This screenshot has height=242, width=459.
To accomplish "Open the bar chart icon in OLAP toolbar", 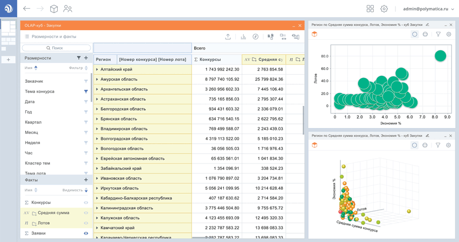I will pyautogui.click(x=243, y=37).
